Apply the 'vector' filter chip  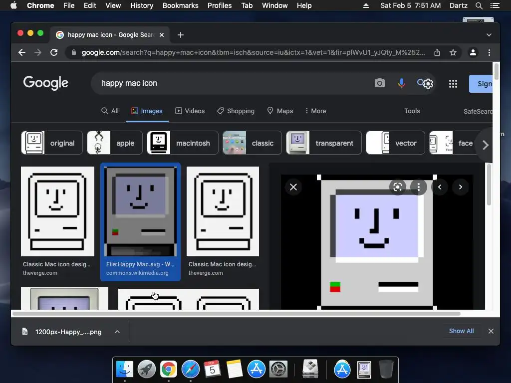pos(395,143)
